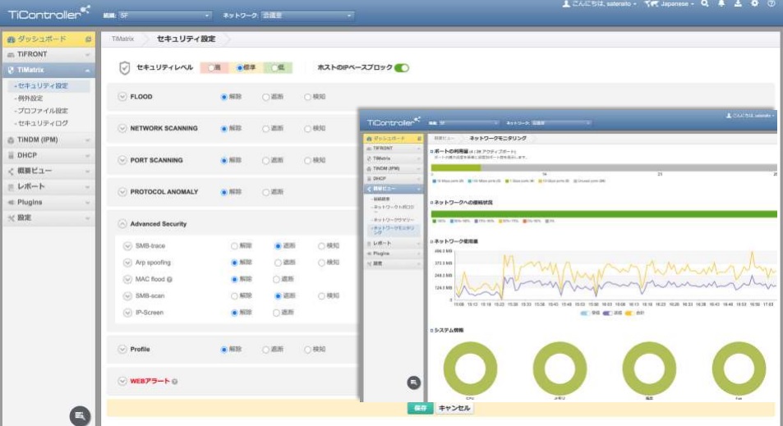
Task: Open the こんにちは user account menu
Action: pyautogui.click(x=604, y=4)
